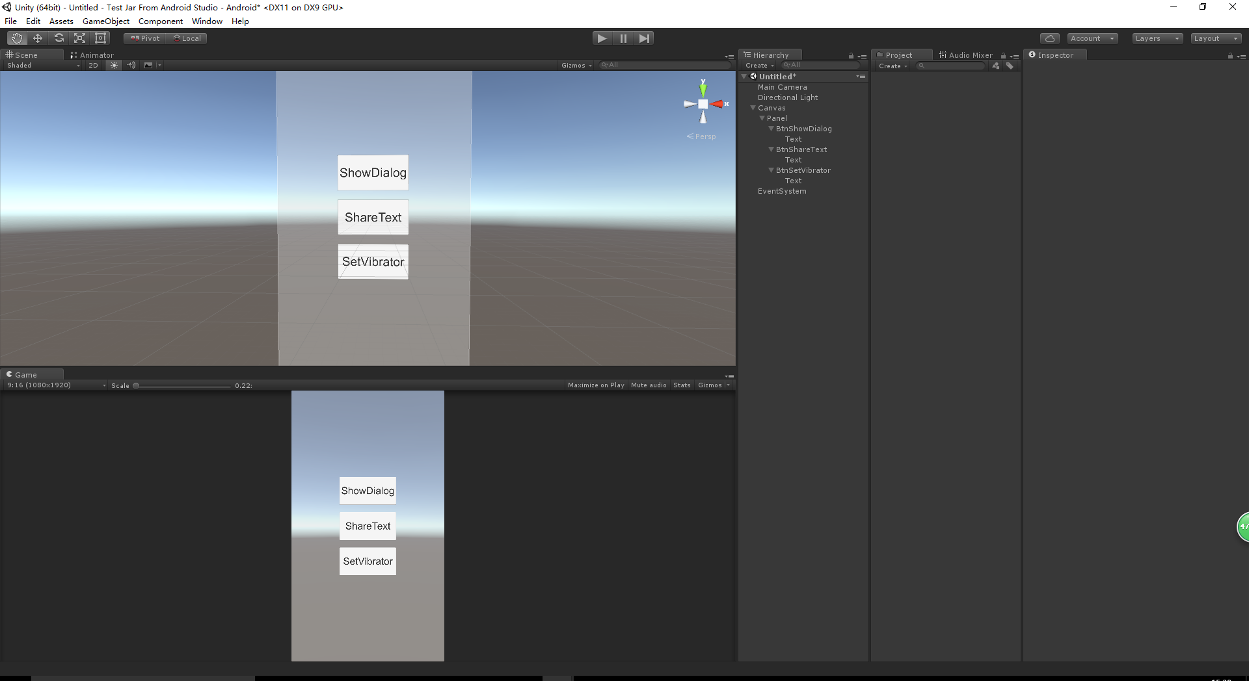Toggle scene lighting on or off
This screenshot has height=681, width=1249.
(114, 65)
